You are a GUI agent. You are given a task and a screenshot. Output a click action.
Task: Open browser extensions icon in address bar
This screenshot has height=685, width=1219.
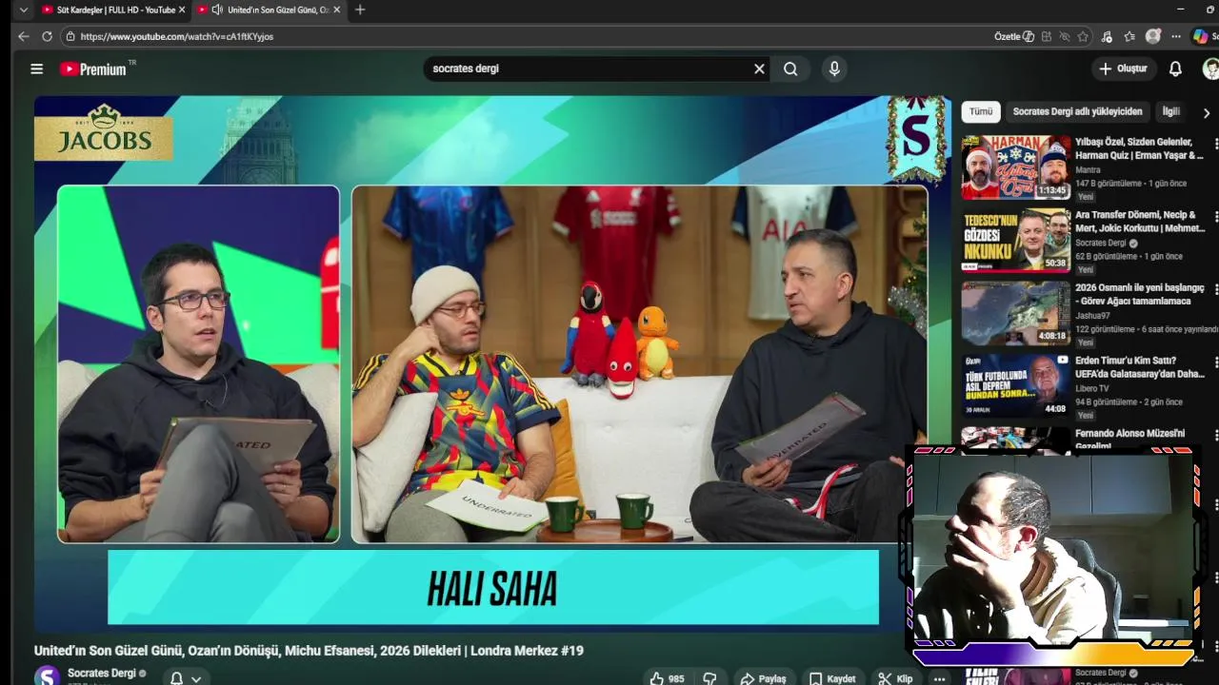[1047, 36]
